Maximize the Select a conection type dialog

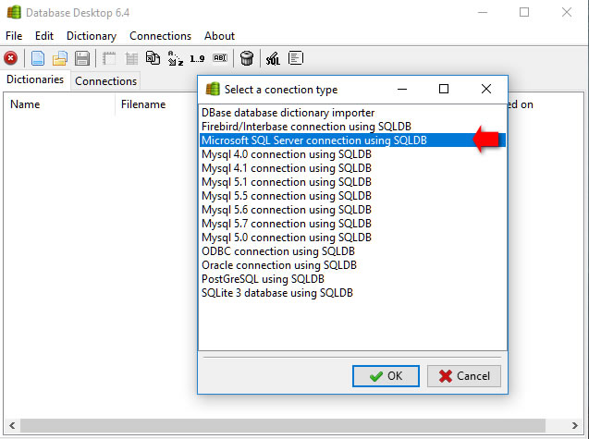[444, 89]
